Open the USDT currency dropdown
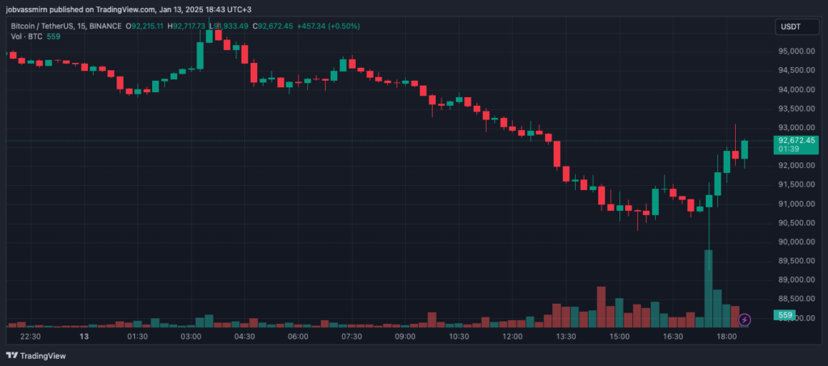This screenshot has height=366, width=828. (x=789, y=27)
